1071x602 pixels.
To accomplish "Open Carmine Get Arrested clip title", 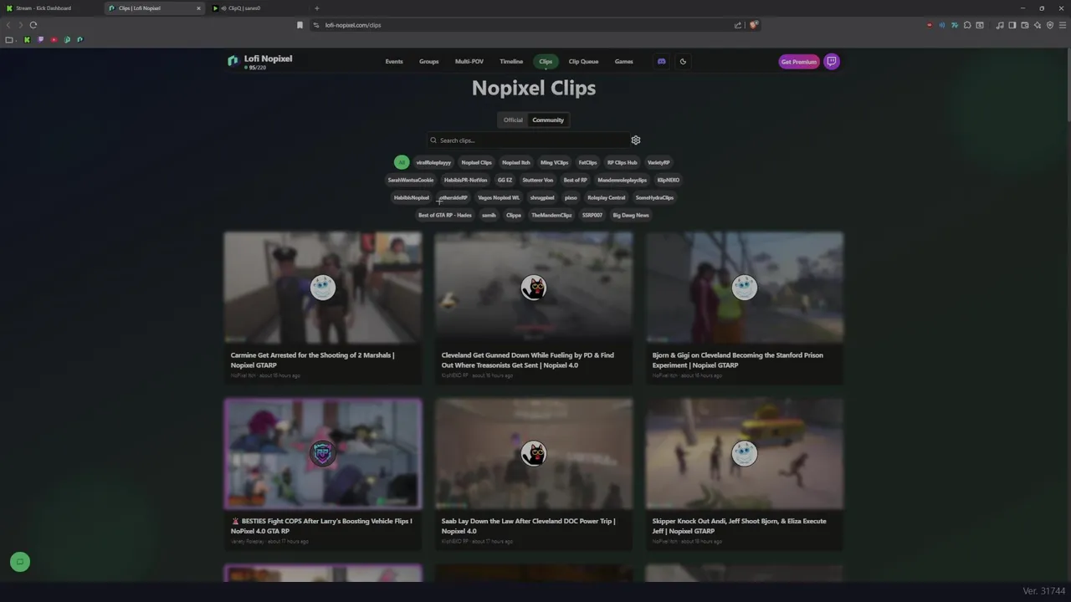I will (x=312, y=360).
